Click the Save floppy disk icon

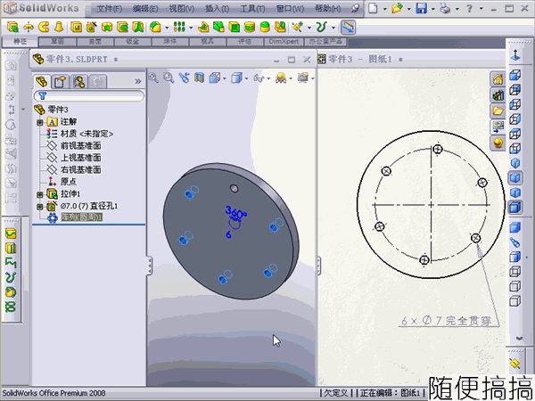tap(422, 8)
